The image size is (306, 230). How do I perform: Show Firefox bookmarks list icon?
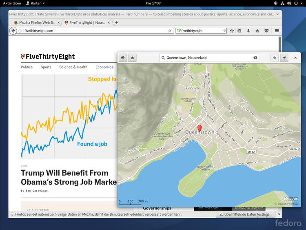239,31
